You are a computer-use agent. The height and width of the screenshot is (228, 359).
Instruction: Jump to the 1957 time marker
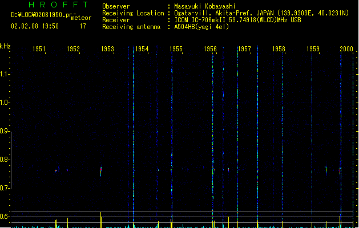[244, 48]
